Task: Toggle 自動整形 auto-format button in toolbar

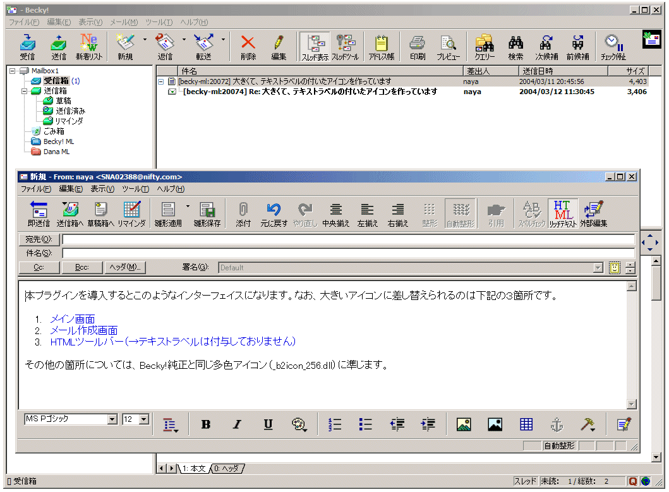Action: click(461, 213)
